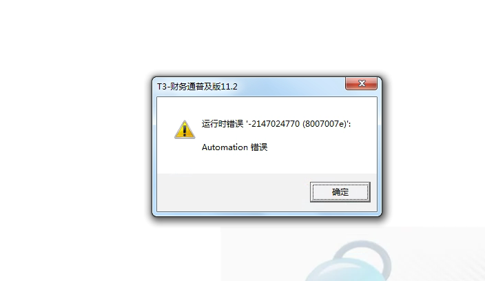Image resolution: width=485 pixels, height=281 pixels.
Task: Click the faded blue logo graphic in background
Action: tap(349, 261)
